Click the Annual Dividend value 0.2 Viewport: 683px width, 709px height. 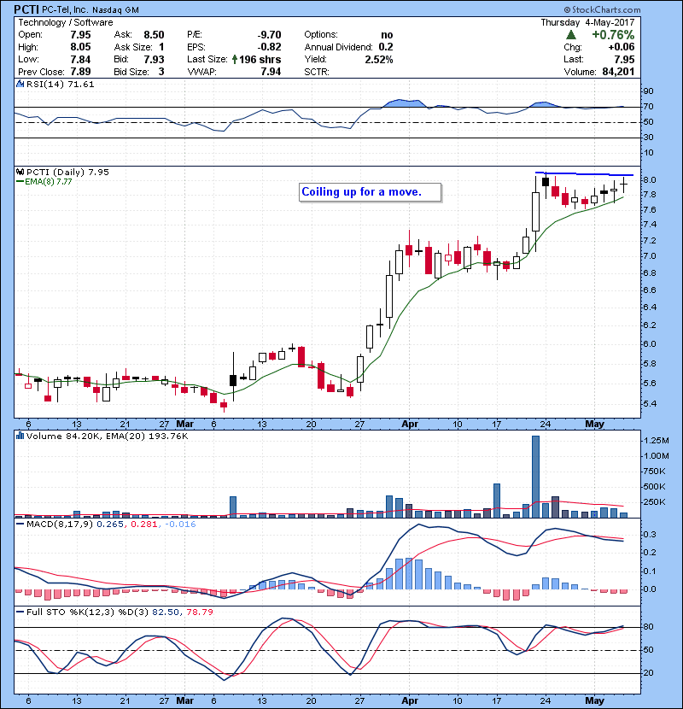(x=386, y=47)
